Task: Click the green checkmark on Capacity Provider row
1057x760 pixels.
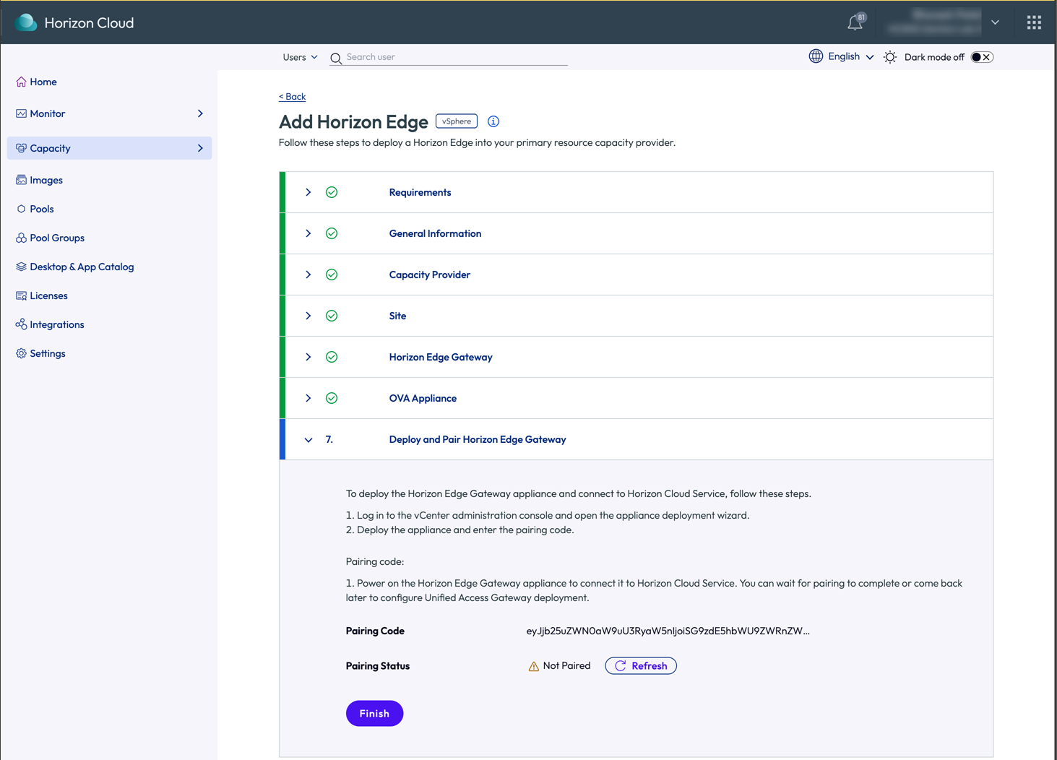Action: pyautogui.click(x=332, y=275)
